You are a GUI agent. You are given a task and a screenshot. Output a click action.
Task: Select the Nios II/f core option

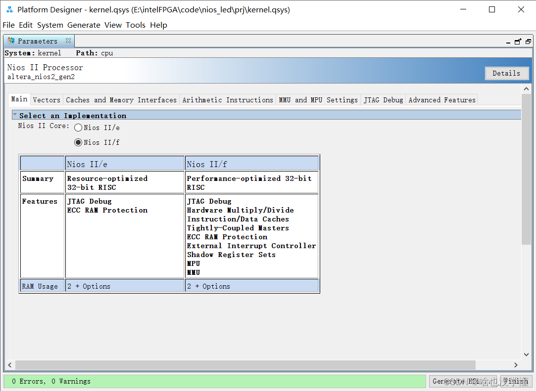click(78, 142)
